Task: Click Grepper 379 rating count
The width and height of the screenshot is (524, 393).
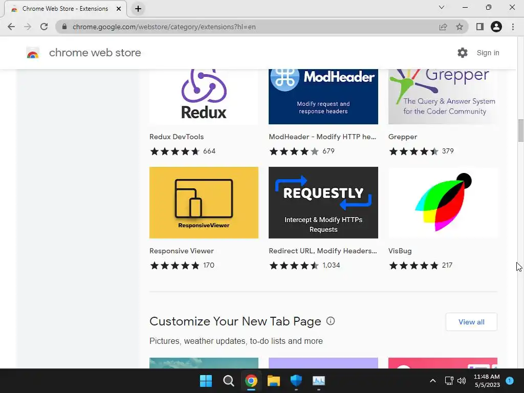Action: pos(448,151)
